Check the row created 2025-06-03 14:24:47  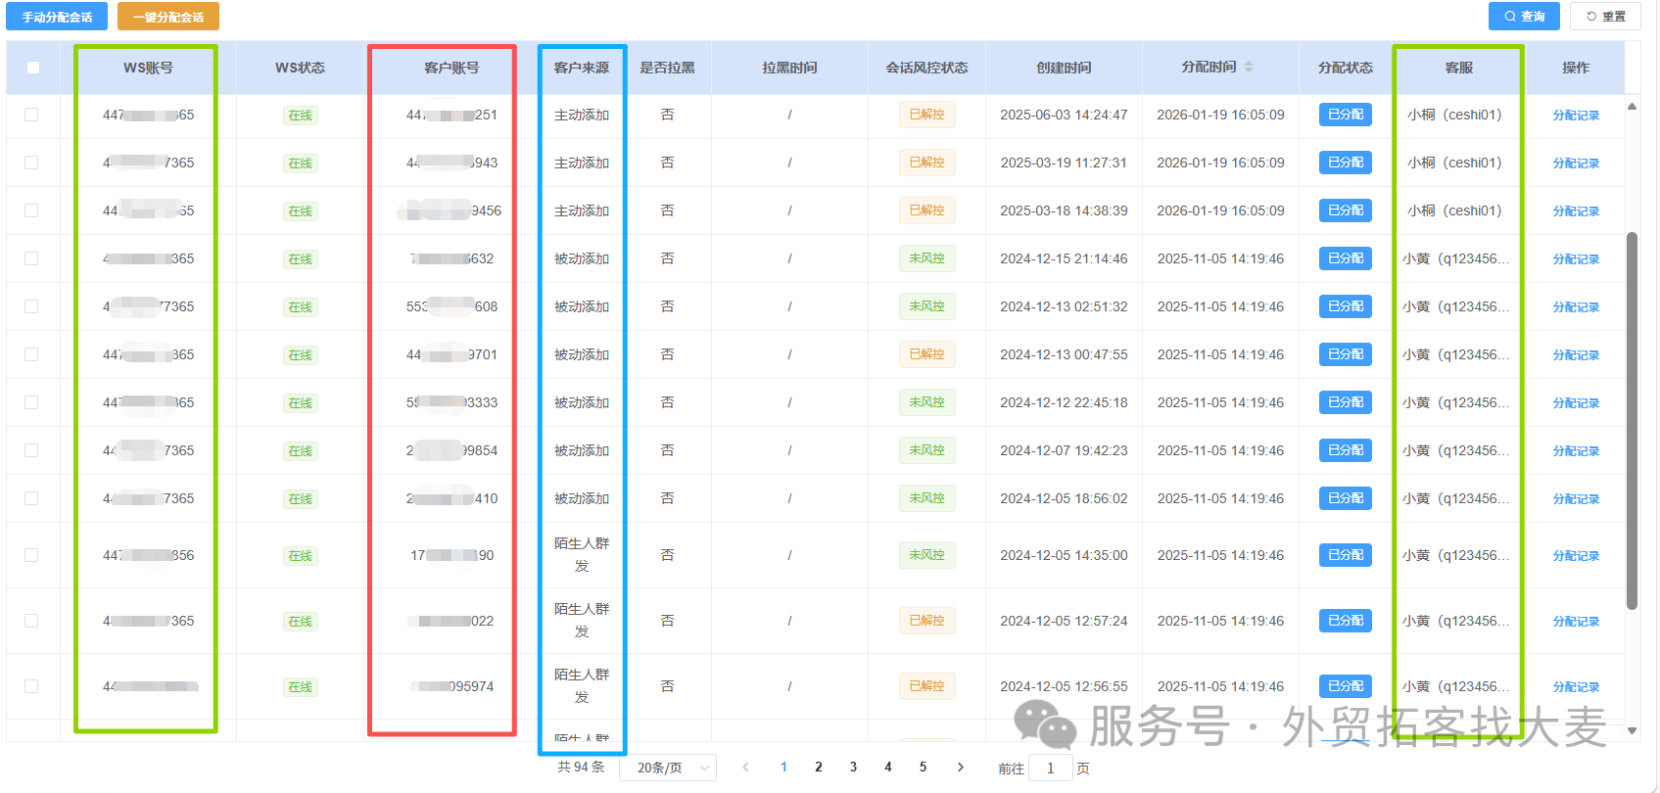(x=31, y=115)
